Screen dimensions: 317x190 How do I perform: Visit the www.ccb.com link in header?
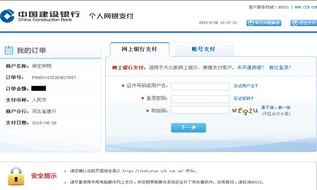306,7
